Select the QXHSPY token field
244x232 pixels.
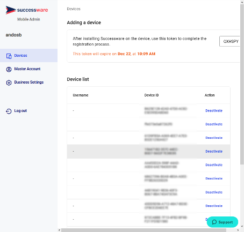pyautogui.click(x=229, y=41)
